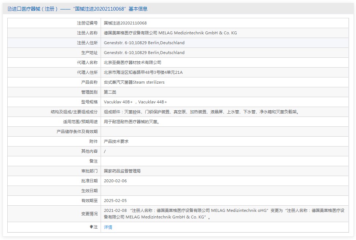The width and height of the screenshot is (356, 240).
Task: Click the 注册人住所 label
Action: point(87,43)
